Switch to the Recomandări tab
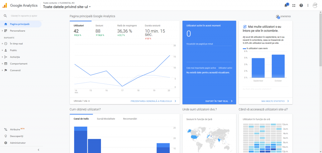The height and width of the screenshot is (153, 322). tap(130, 119)
